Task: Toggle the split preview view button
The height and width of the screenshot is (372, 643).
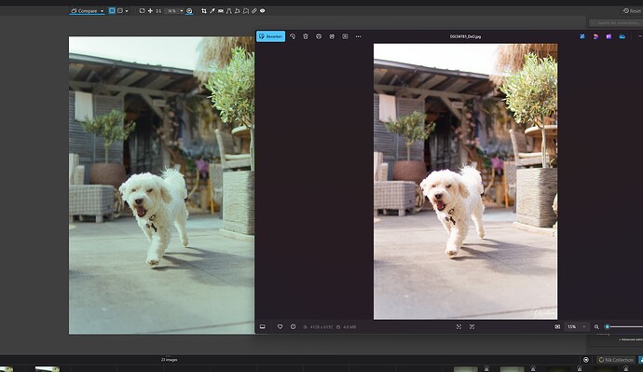Action: [x=120, y=11]
